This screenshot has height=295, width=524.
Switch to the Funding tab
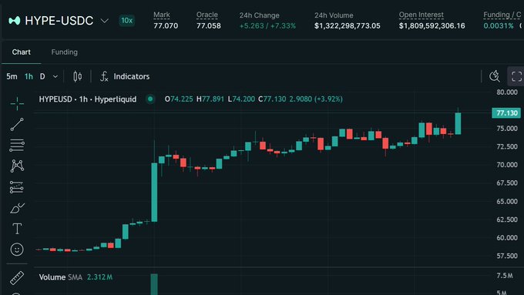(x=65, y=52)
